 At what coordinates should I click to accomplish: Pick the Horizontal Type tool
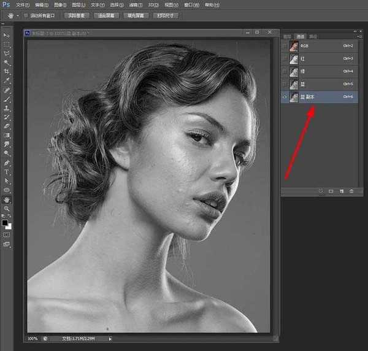7,172
